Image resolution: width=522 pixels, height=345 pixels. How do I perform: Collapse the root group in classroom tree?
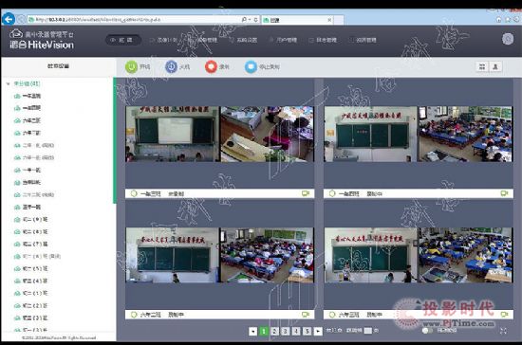tap(8, 83)
